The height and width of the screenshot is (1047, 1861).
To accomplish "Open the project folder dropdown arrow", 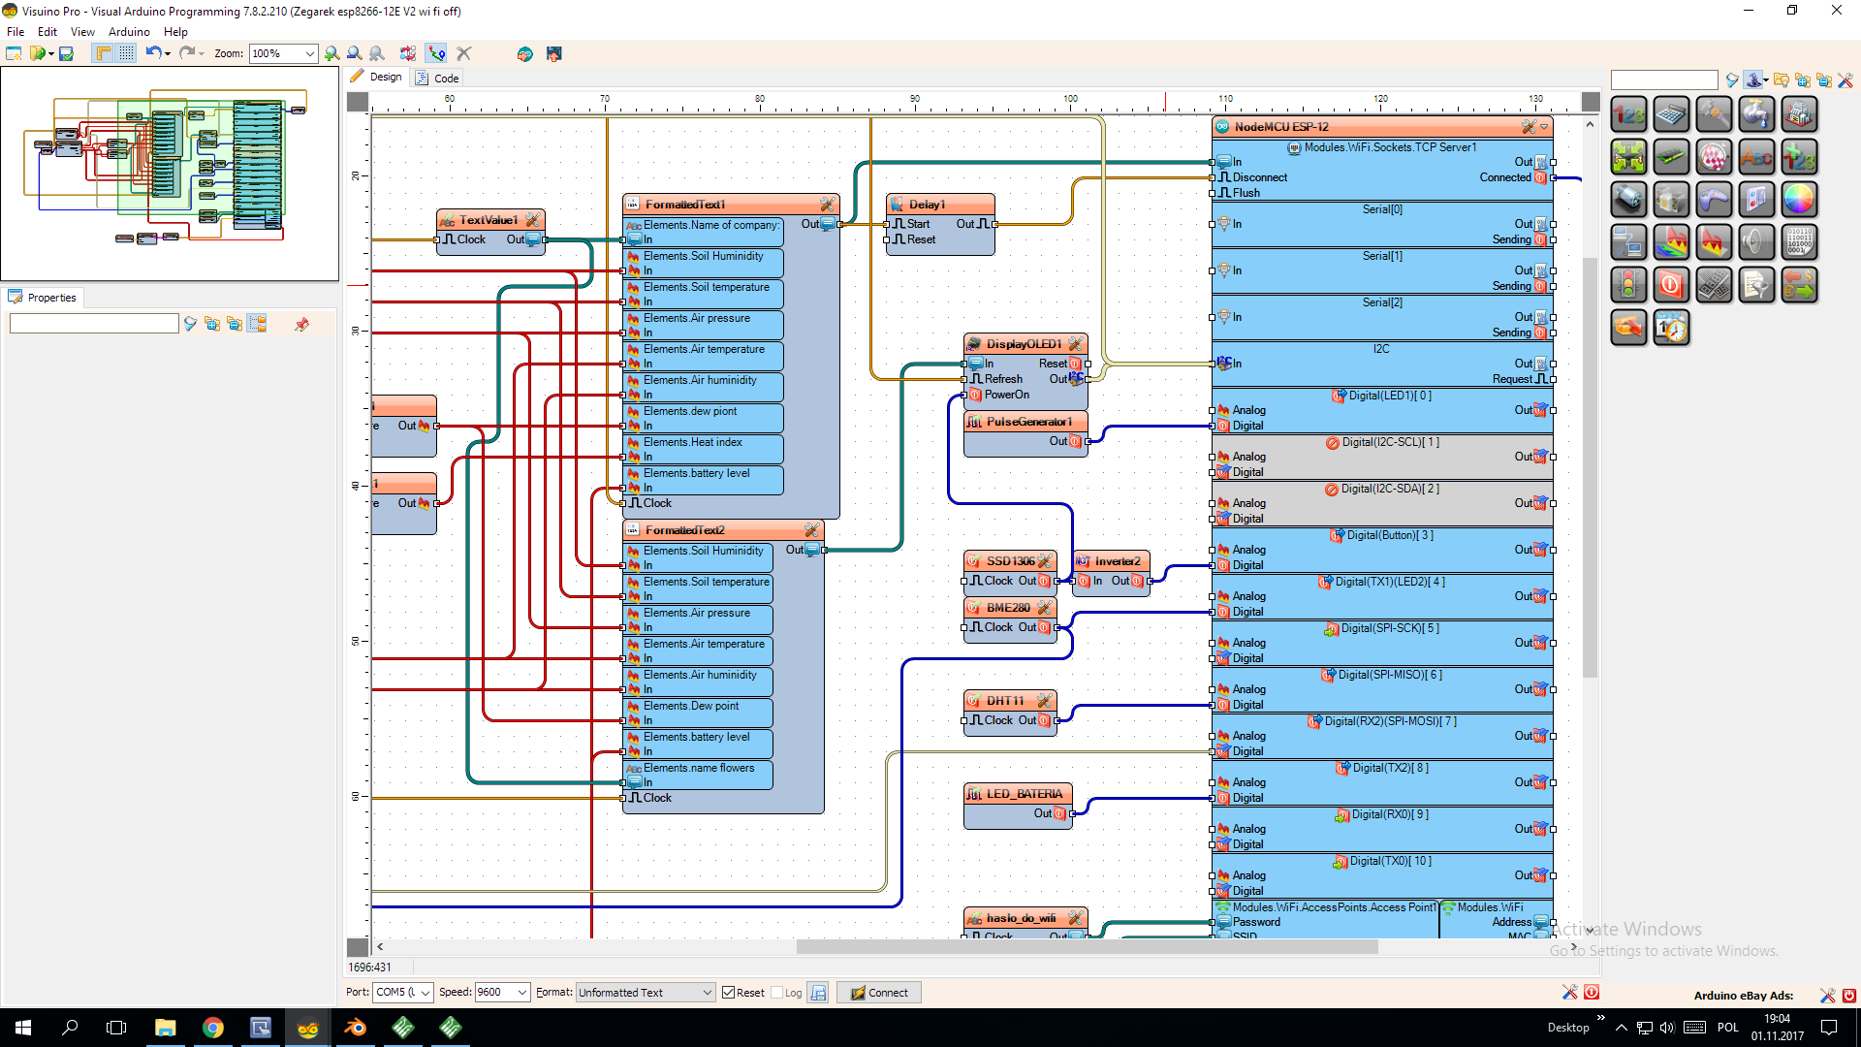I will point(50,54).
